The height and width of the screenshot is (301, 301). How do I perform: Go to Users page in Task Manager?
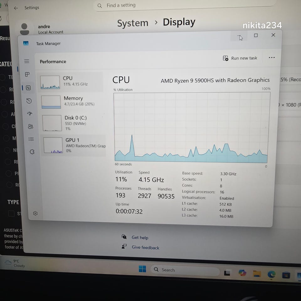pos(30,126)
